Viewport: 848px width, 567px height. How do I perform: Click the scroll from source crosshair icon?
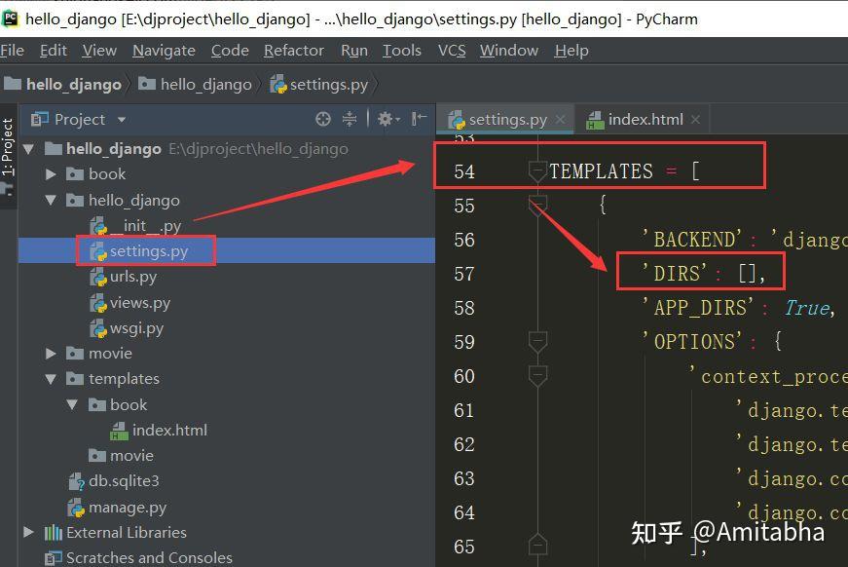[323, 119]
